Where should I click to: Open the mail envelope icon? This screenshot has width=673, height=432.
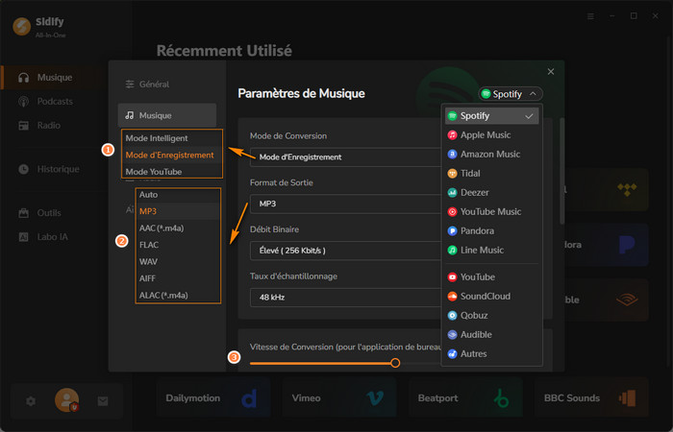click(x=103, y=400)
